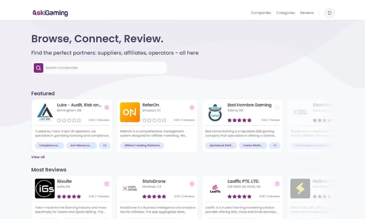The image size is (365, 219).
Task: Toggle the badge on Bad Hombre Gaming card
Action: 277,108
